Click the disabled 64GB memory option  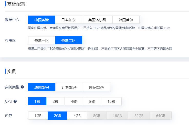click(161, 116)
